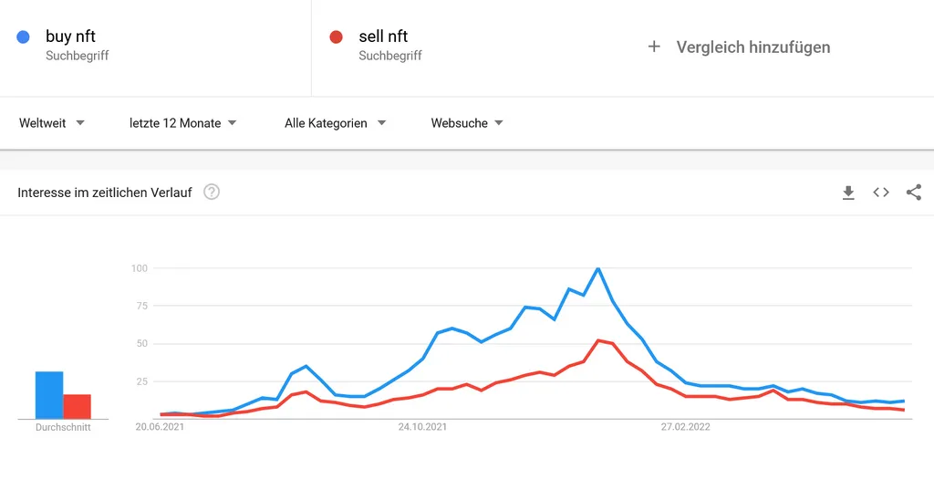Viewport: 934px width, 490px height.
Task: Expand the Websuche search type dropdown
Action: coord(467,123)
